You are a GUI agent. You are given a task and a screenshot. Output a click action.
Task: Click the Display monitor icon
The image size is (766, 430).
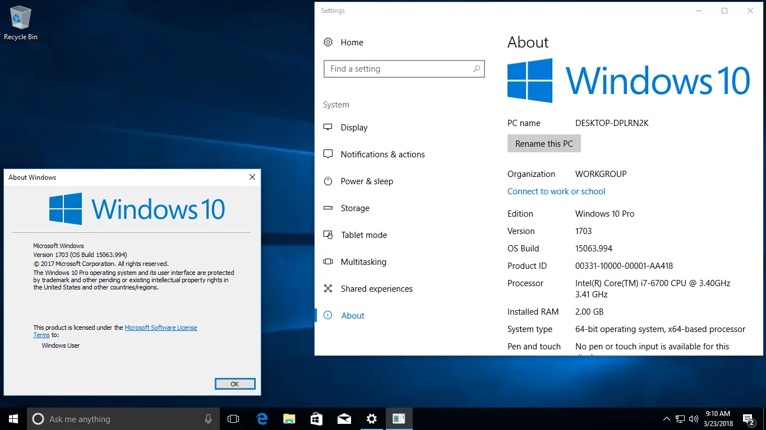tap(328, 128)
